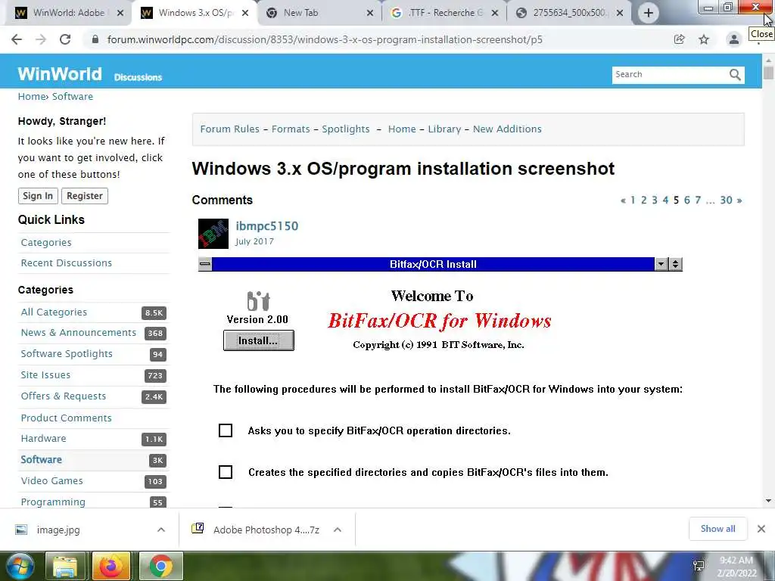Open a new browser tab
775x581 pixels.
pos(649,13)
